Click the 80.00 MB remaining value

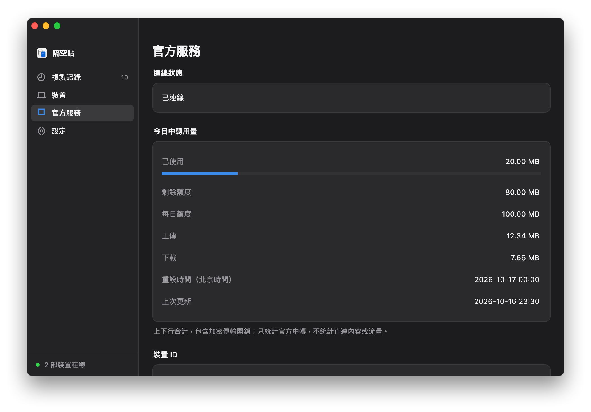(x=522, y=192)
